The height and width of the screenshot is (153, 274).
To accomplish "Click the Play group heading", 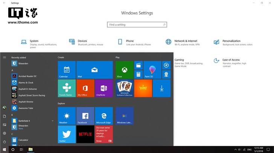I will coord(117,58).
